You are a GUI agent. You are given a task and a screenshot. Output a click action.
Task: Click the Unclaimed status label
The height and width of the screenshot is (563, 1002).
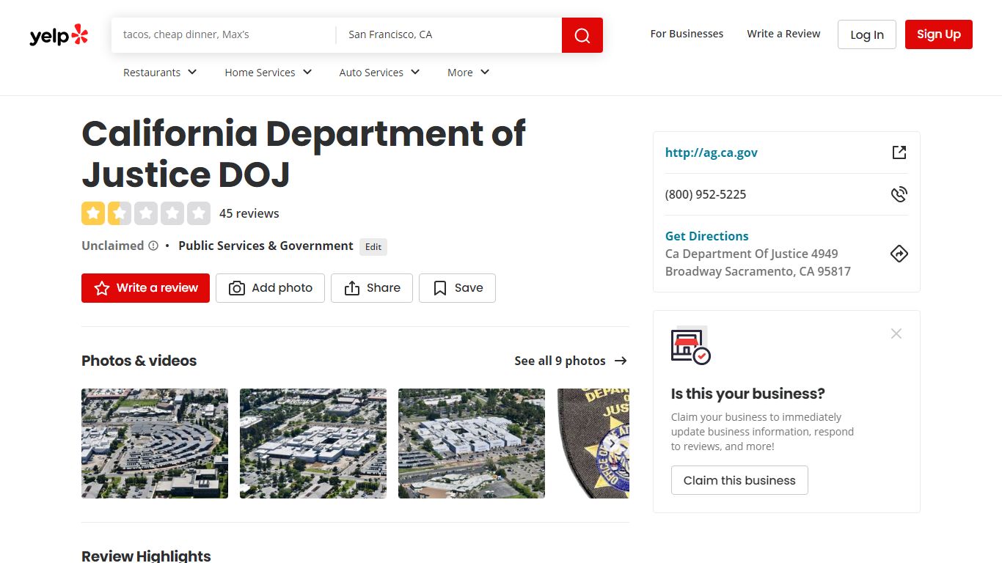113,246
